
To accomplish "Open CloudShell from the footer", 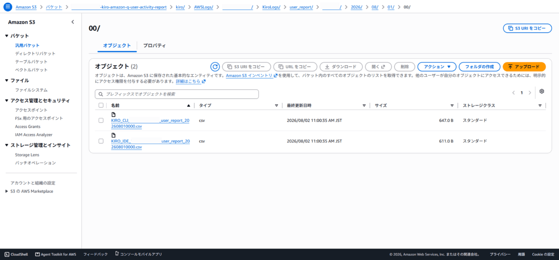I will (x=16, y=254).
